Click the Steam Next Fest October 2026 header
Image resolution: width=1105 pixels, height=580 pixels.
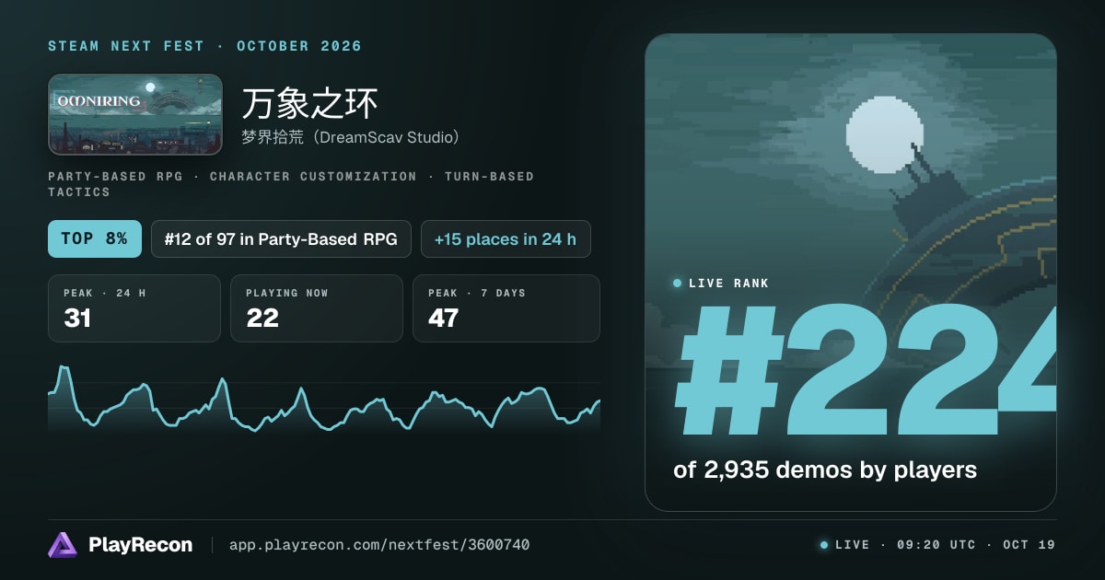click(205, 46)
